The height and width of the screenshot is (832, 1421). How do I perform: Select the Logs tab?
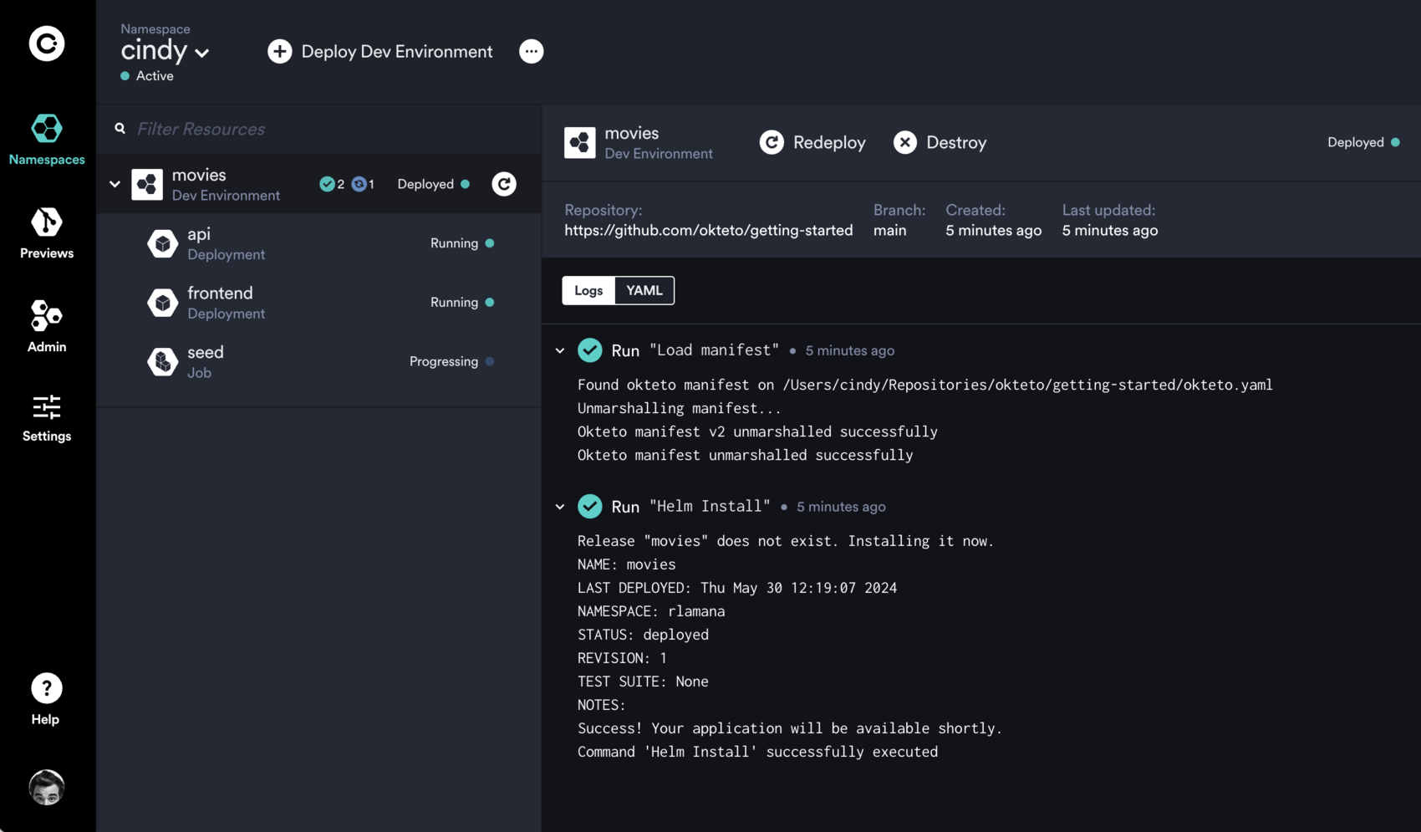pos(588,290)
